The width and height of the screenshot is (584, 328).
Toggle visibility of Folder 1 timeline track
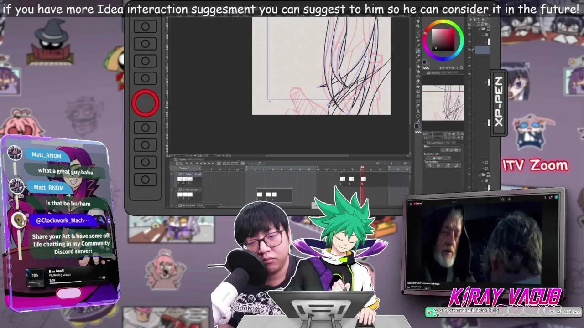point(172,174)
